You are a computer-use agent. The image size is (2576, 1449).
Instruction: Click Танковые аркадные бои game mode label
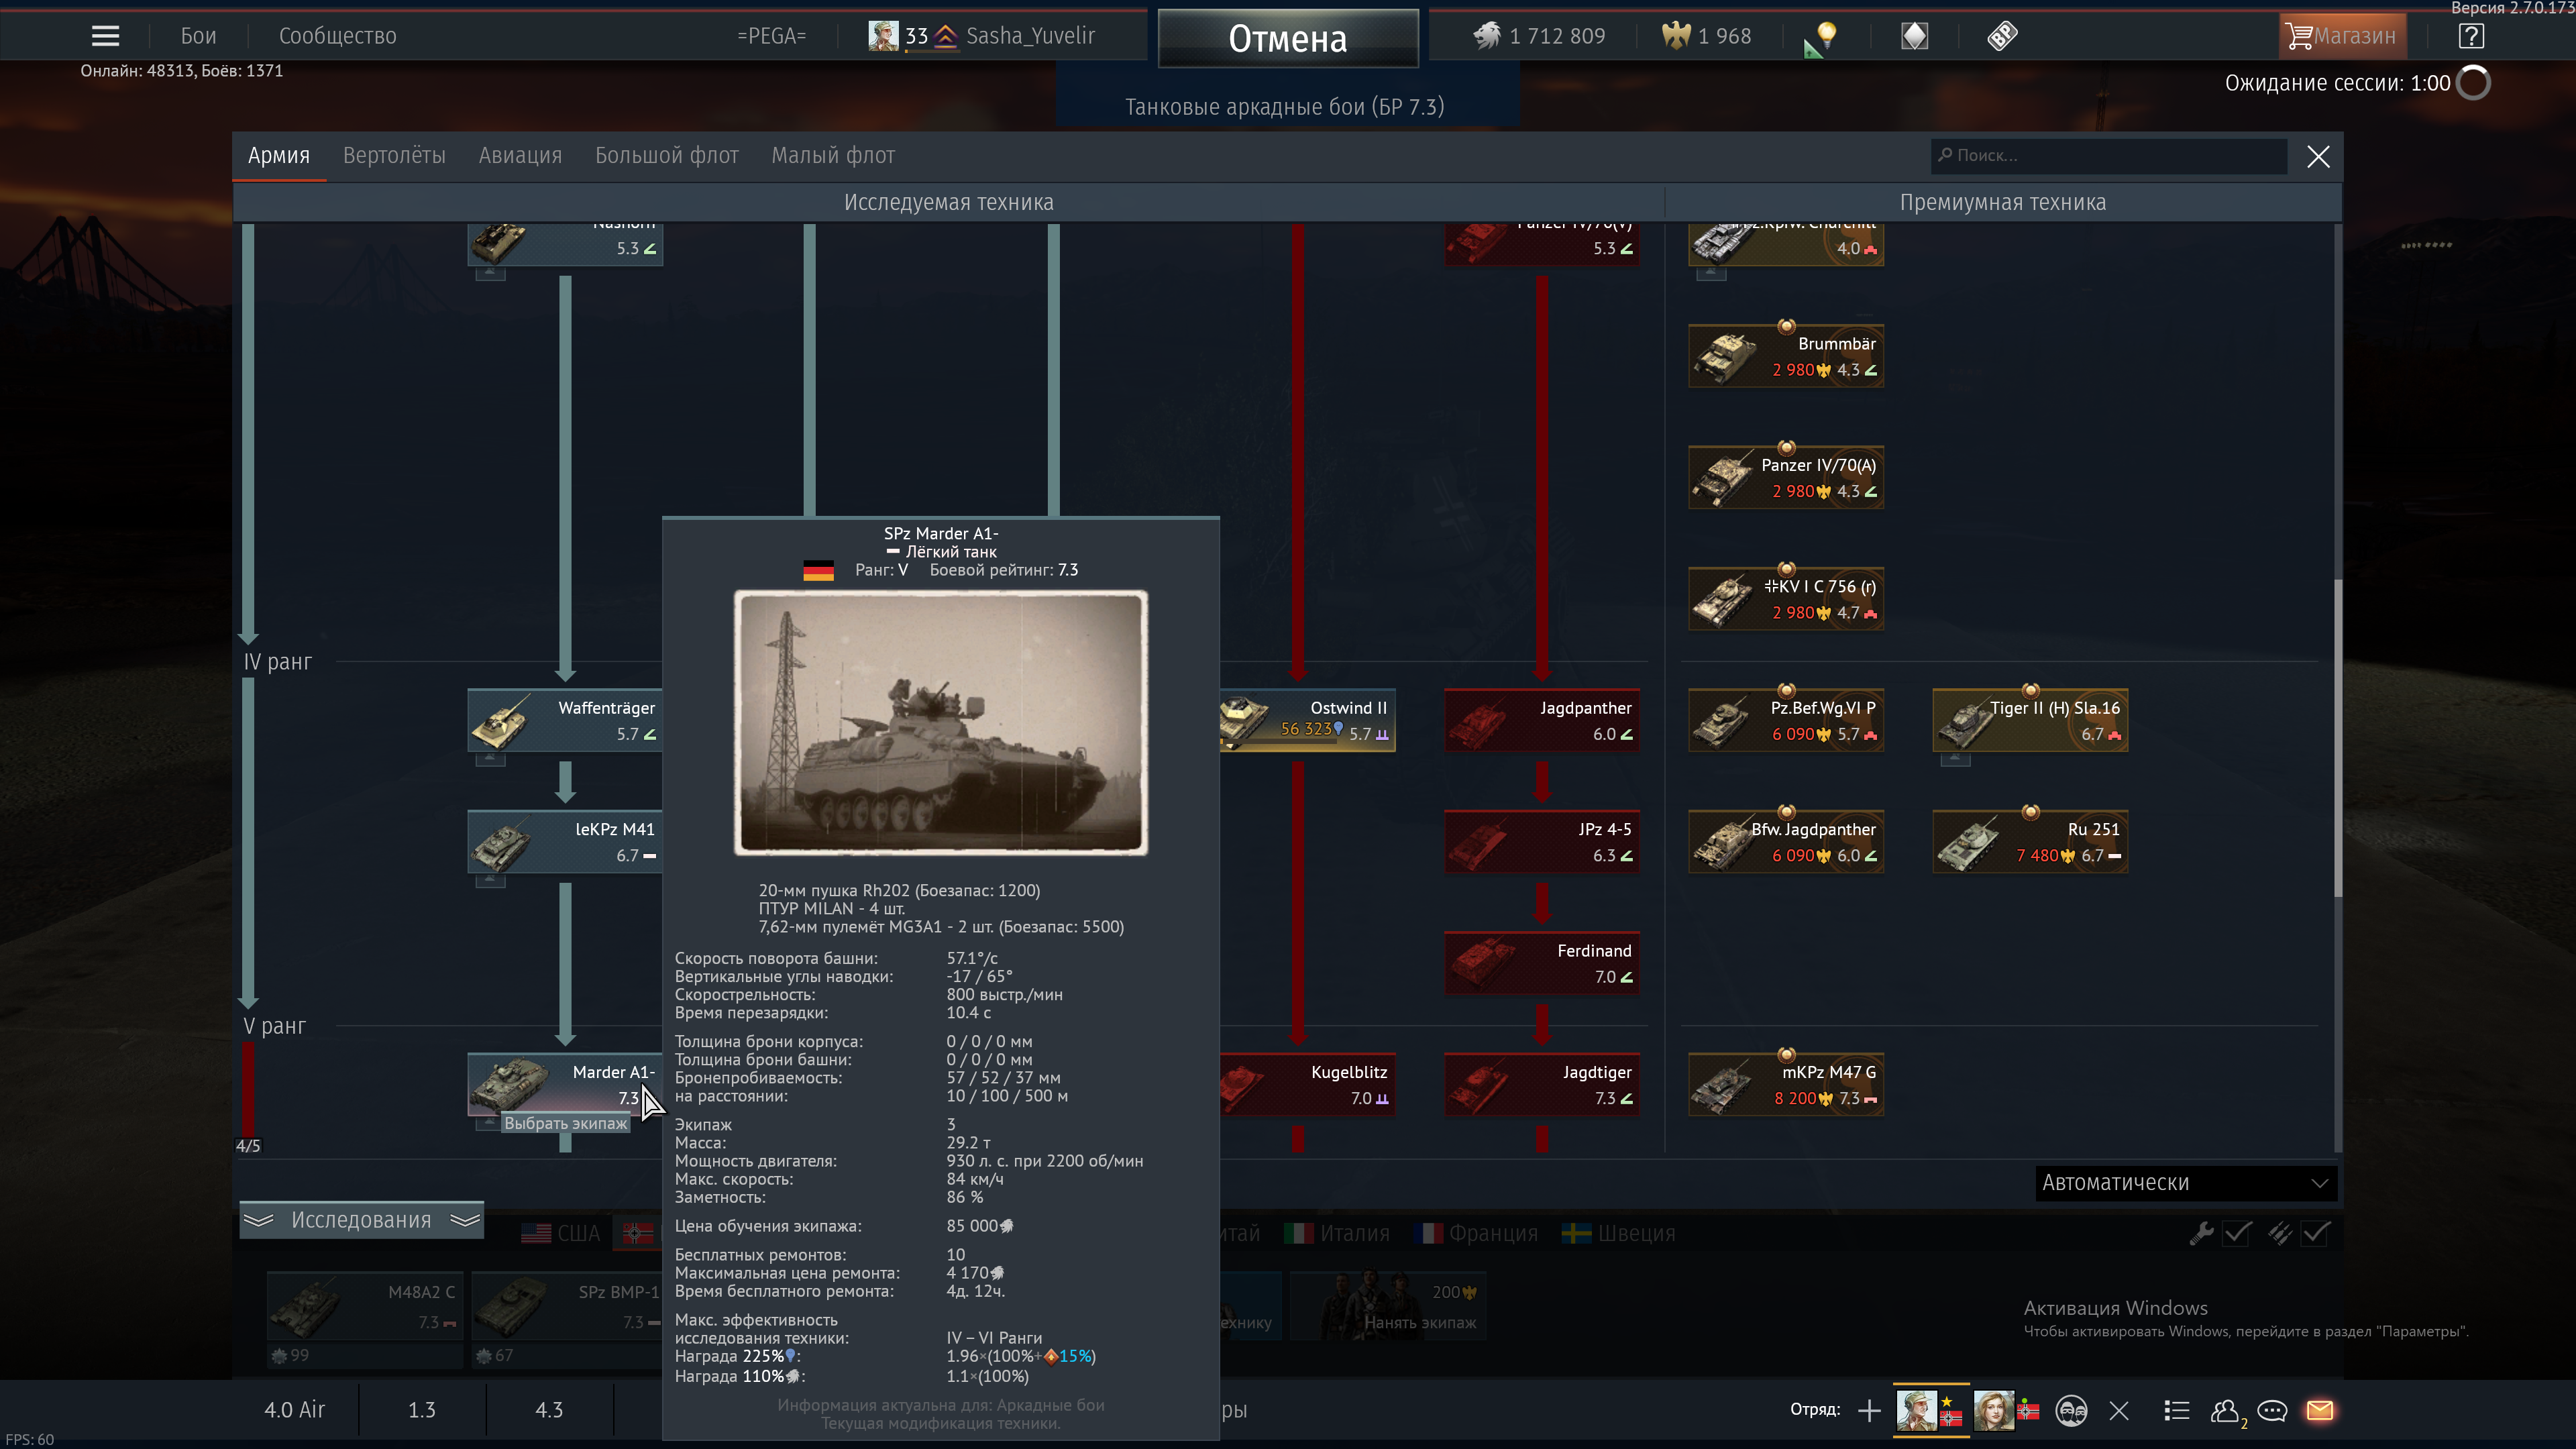click(1285, 107)
